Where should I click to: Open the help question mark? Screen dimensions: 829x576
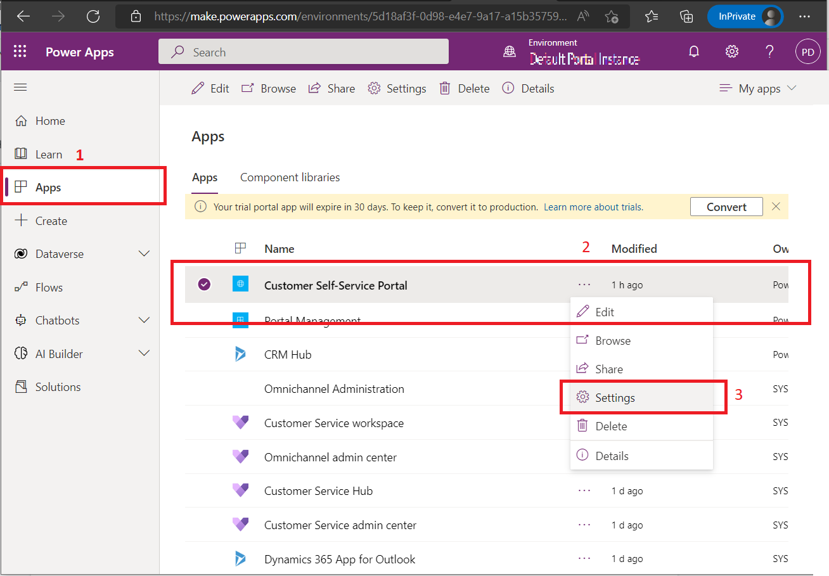pyautogui.click(x=769, y=52)
